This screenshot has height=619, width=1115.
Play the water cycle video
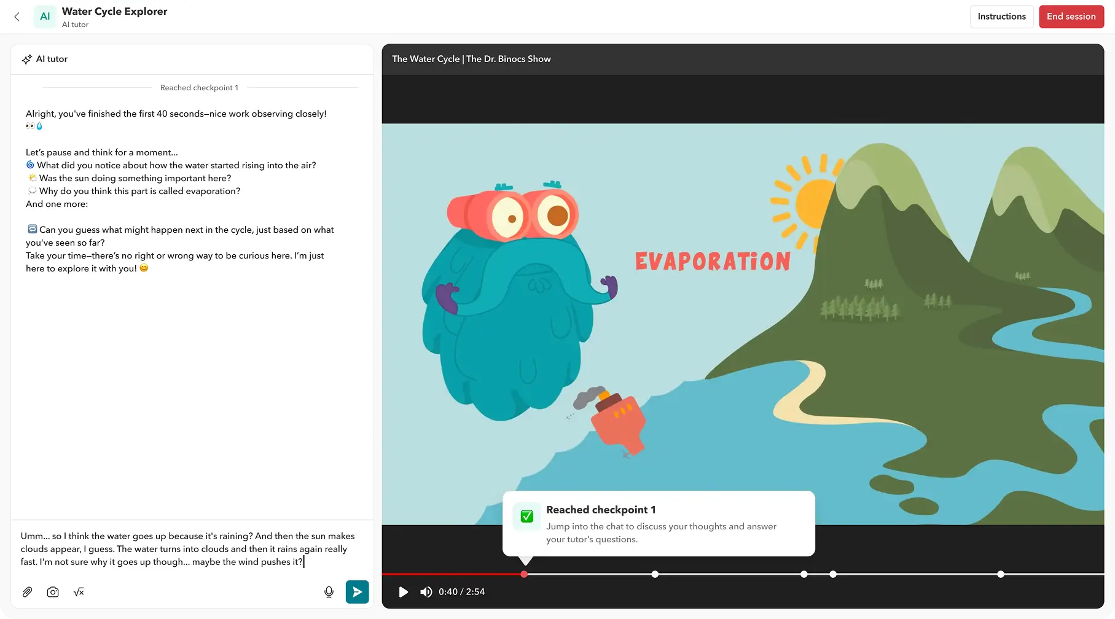[404, 591]
